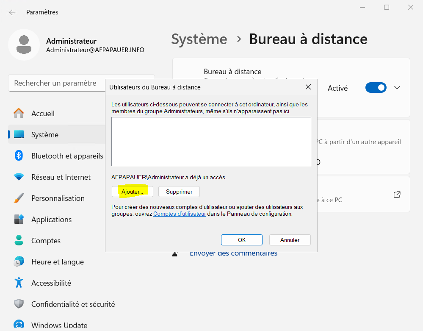Open Windows Update in the sidebar
Screen dimensions: 423x331
(59, 325)
